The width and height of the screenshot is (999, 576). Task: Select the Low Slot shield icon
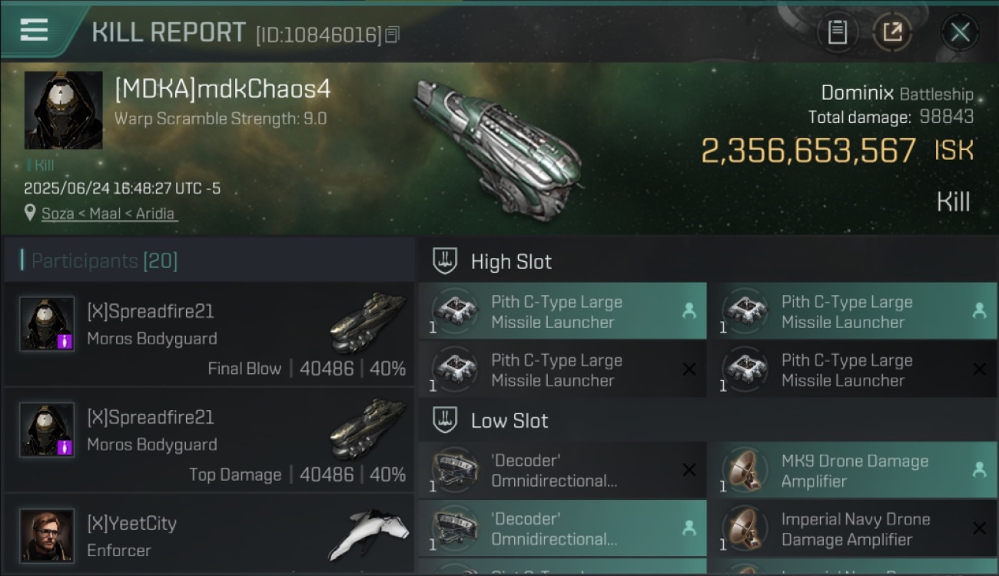pyautogui.click(x=445, y=420)
